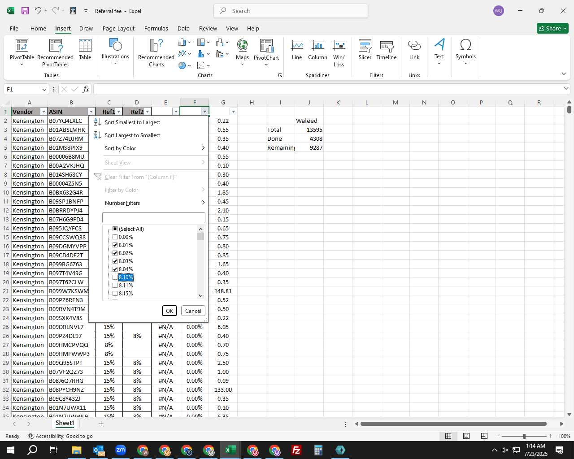This screenshot has width=574, height=459.
Task: Uncheck the 8.04% filter value
Action: (x=115, y=269)
